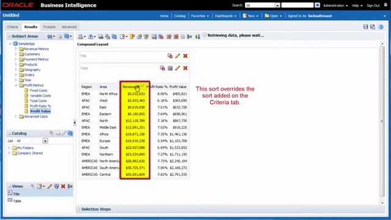Select the Table view in Views list
Screen dimensions: 391x220
pos(17,201)
